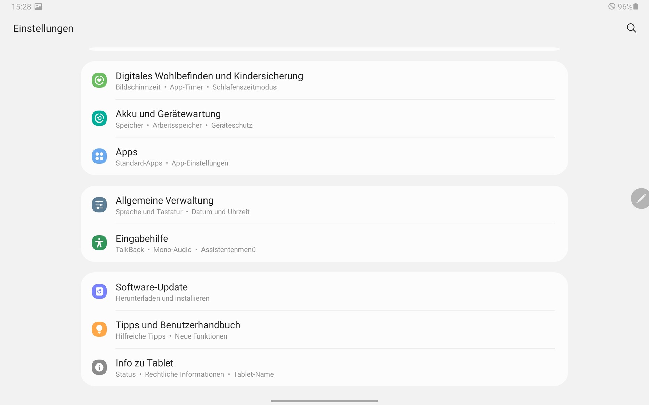Tap the Digitales Wohlbefinden green heart icon
This screenshot has width=649, height=405.
pyautogui.click(x=99, y=80)
